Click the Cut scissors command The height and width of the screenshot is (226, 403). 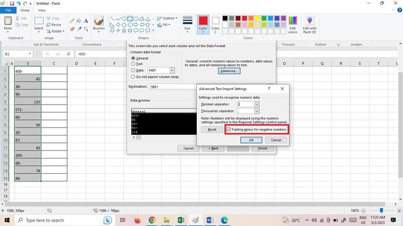pyautogui.click(x=21, y=18)
